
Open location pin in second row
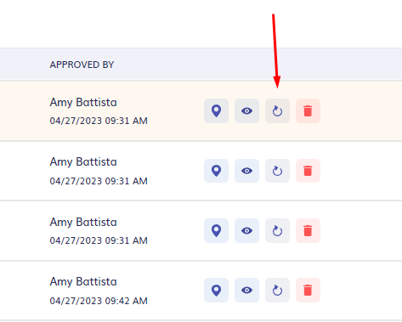tap(216, 171)
